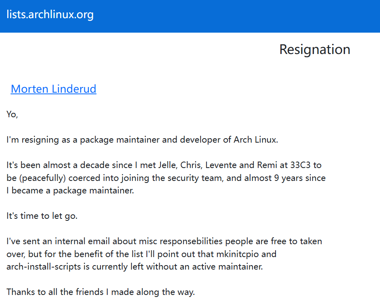The image size is (380, 301).
Task: Click the "It's time to let go." sentence
Action: tap(42, 216)
